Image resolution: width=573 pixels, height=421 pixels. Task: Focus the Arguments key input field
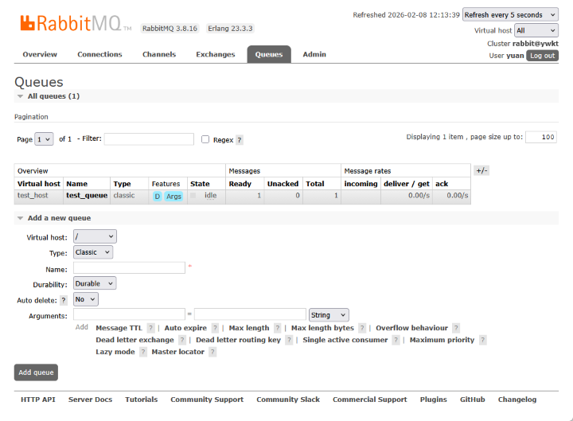(130, 314)
